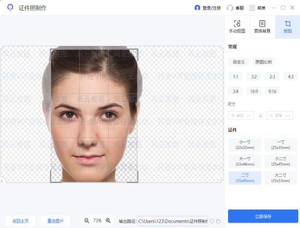Click 重选图片 to reselect image
The image size is (300, 228).
click(55, 221)
